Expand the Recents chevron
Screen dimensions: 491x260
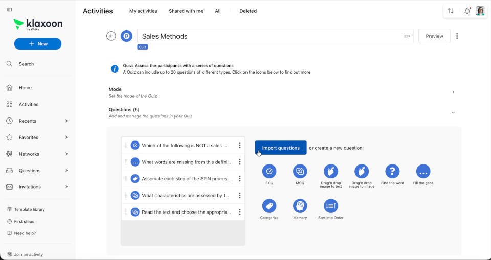(66, 121)
